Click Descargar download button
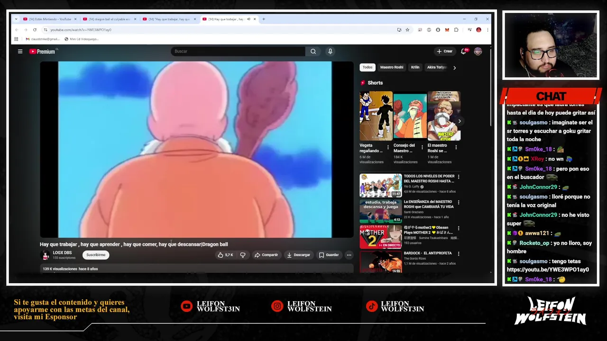 tap(298, 255)
